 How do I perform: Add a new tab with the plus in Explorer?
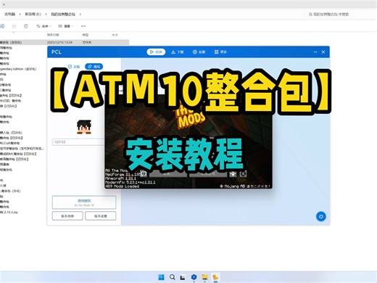tap(4, 4)
